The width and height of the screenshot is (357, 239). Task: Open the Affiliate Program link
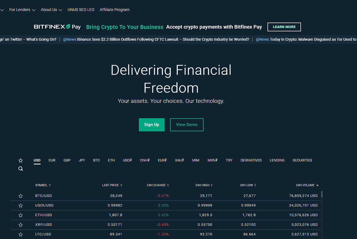pos(115,10)
